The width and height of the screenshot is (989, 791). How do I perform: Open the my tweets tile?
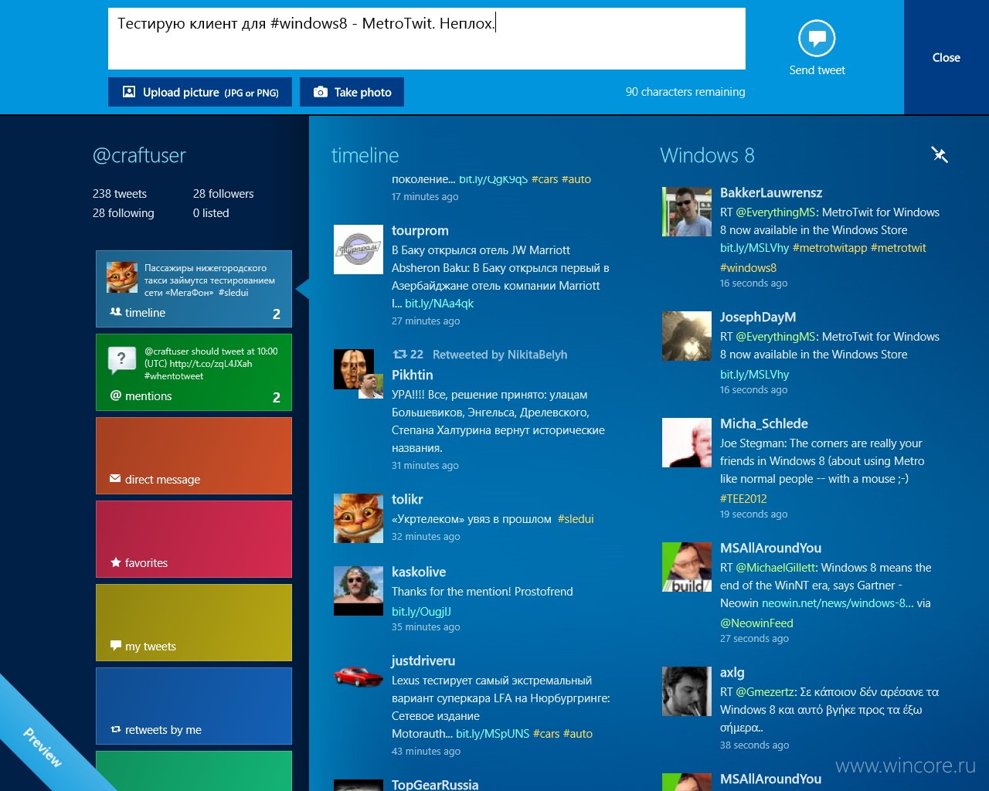pos(194,623)
